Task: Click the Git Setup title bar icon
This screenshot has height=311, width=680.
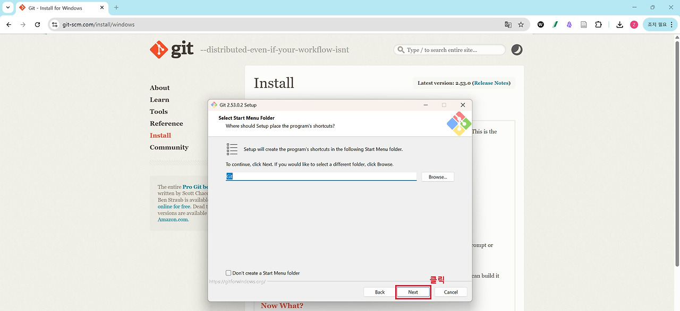Action: click(214, 105)
